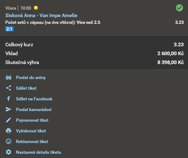This screenshot has height=158, width=188.
Task: Open Reklamovat tiket
Action: click(x=32, y=142)
